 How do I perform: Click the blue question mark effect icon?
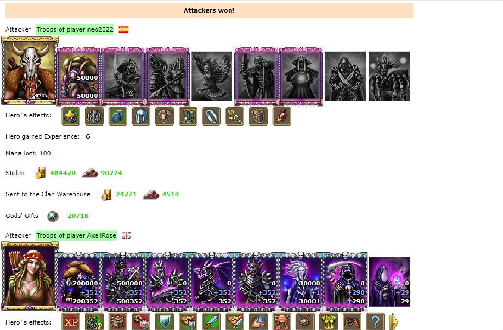coord(375,322)
